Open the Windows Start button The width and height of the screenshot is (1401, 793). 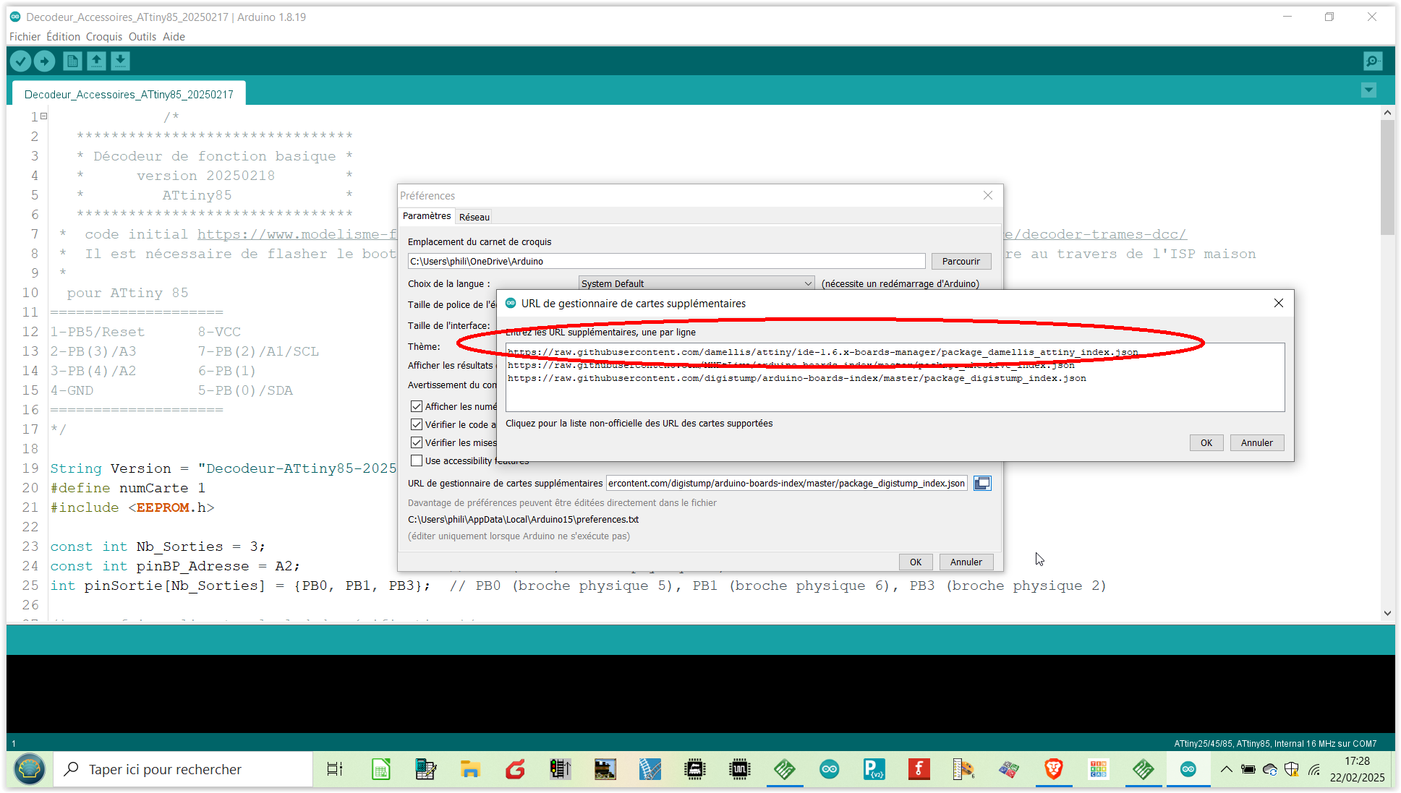pos(30,769)
